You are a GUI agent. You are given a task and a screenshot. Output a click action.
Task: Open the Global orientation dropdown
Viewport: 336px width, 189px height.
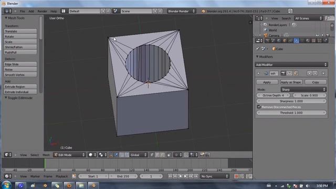[x=139, y=155]
